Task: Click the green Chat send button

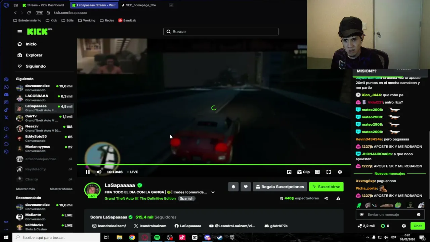Action: click(418, 226)
